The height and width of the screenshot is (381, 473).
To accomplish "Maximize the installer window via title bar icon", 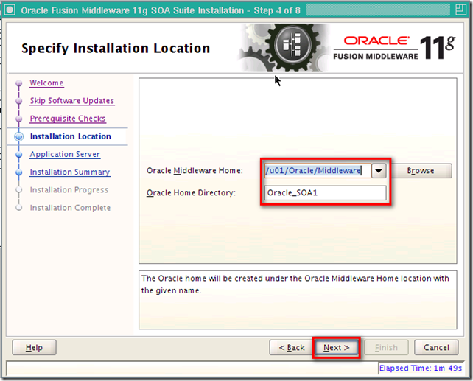I will pyautogui.click(x=460, y=10).
